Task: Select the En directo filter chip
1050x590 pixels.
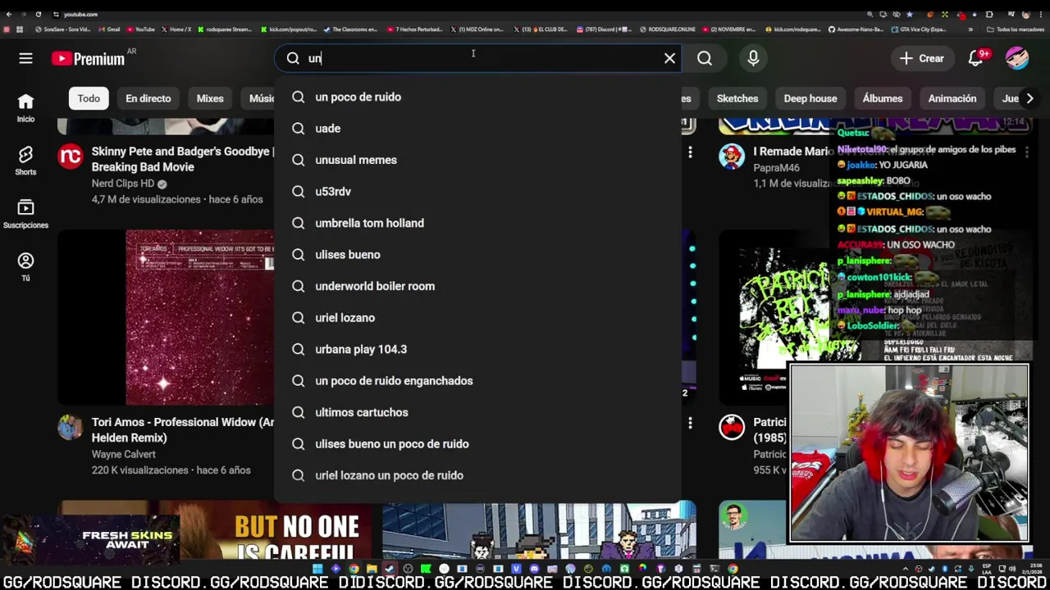Action: (x=148, y=98)
